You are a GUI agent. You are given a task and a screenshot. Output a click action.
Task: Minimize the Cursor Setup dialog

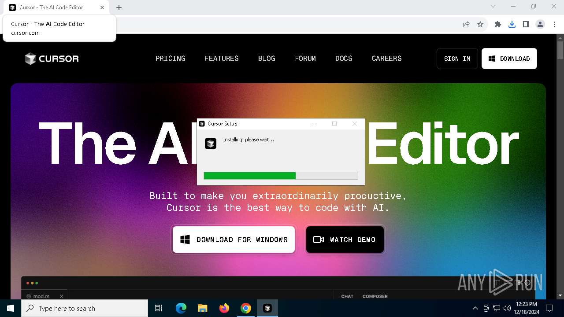(315, 124)
